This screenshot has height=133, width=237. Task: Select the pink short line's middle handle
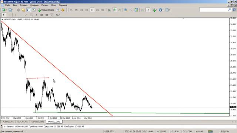(37, 78)
